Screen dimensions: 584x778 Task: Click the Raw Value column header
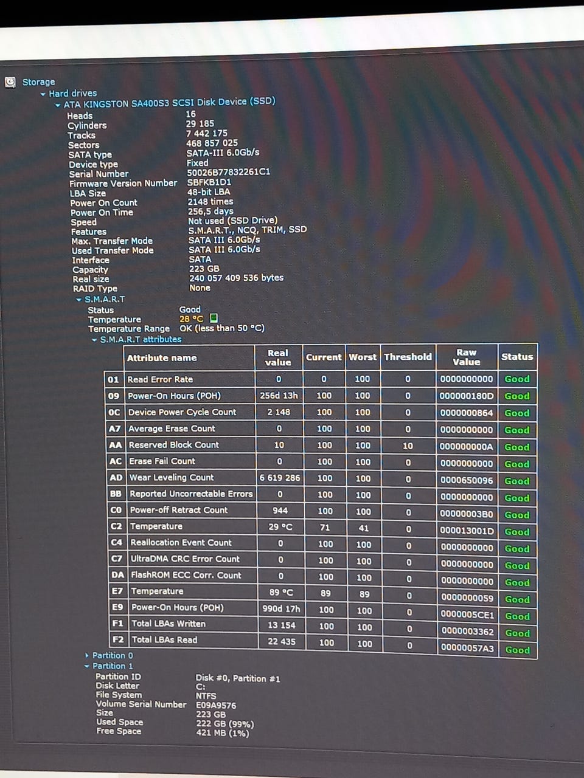point(466,357)
